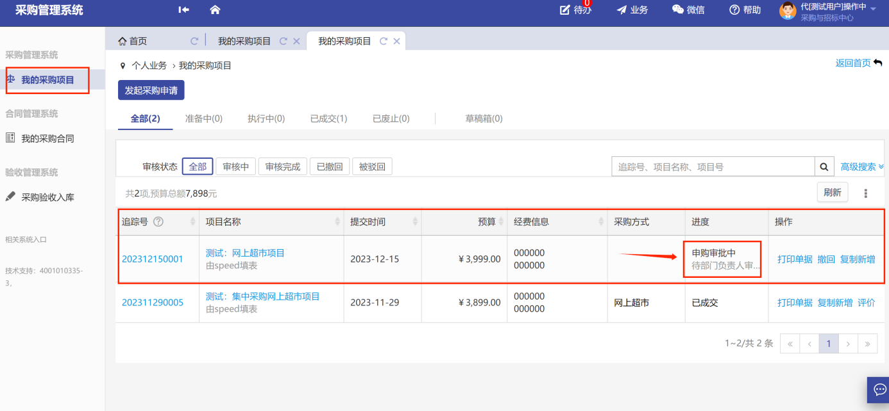Select the 审核中 status filter
This screenshot has width=889, height=411.
pos(236,166)
